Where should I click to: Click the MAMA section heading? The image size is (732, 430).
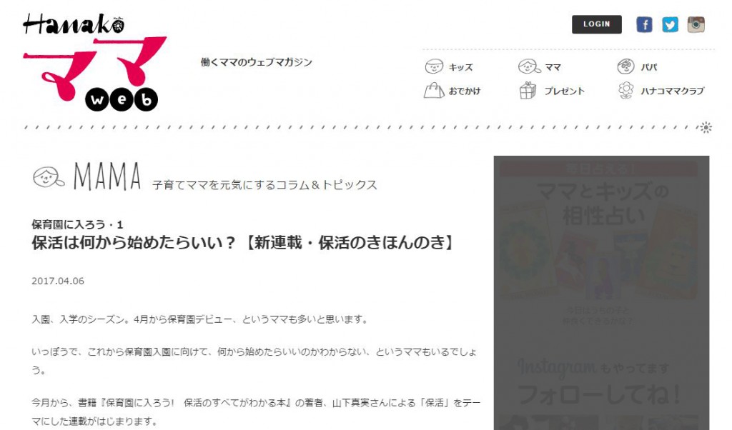(107, 176)
